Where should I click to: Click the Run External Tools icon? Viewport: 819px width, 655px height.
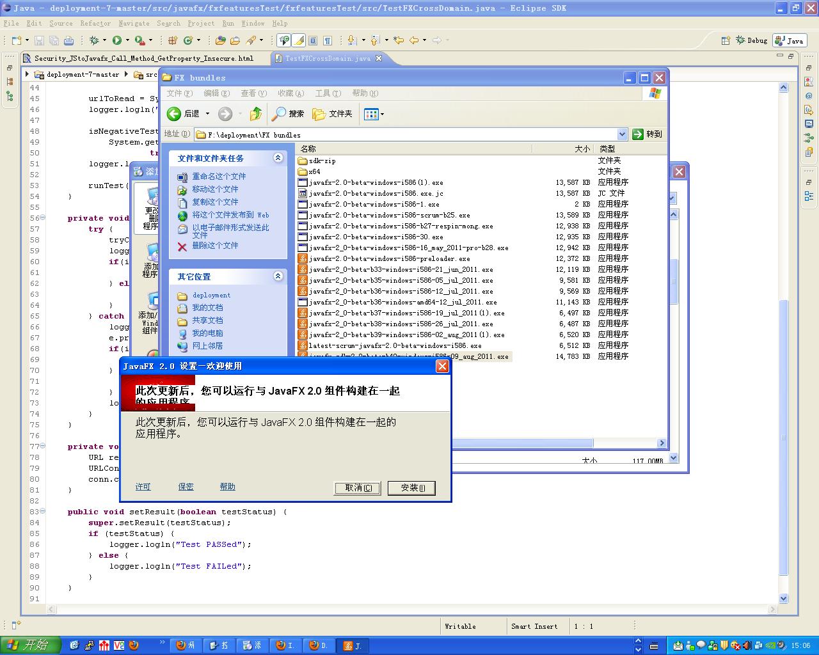[x=139, y=40]
